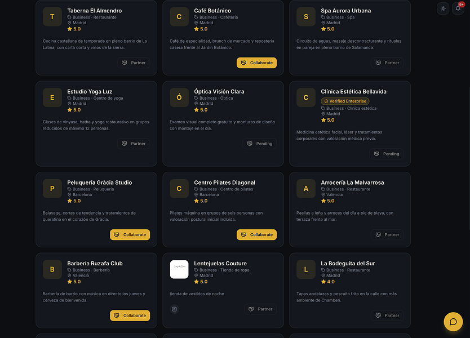This screenshot has width=470, height=338.
Task: Select the Lentejuelas Couture logo thumbnail
Action: [179, 269]
